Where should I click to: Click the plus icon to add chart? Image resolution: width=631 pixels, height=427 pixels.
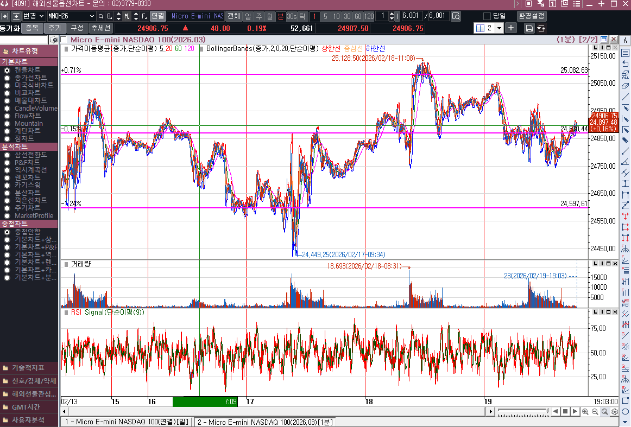tap(511, 28)
